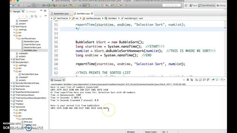Click line 55 in the code editor
Image resolution: width=237 pixels, height=133 pixels.
pyautogui.click(x=110, y=42)
